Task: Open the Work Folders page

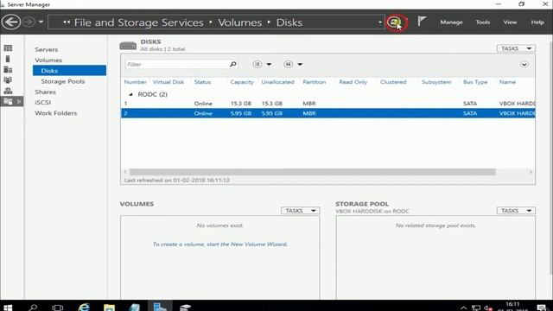Action: [55, 113]
